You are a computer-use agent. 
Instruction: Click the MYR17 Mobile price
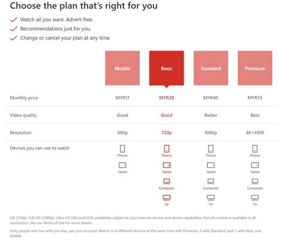click(122, 98)
